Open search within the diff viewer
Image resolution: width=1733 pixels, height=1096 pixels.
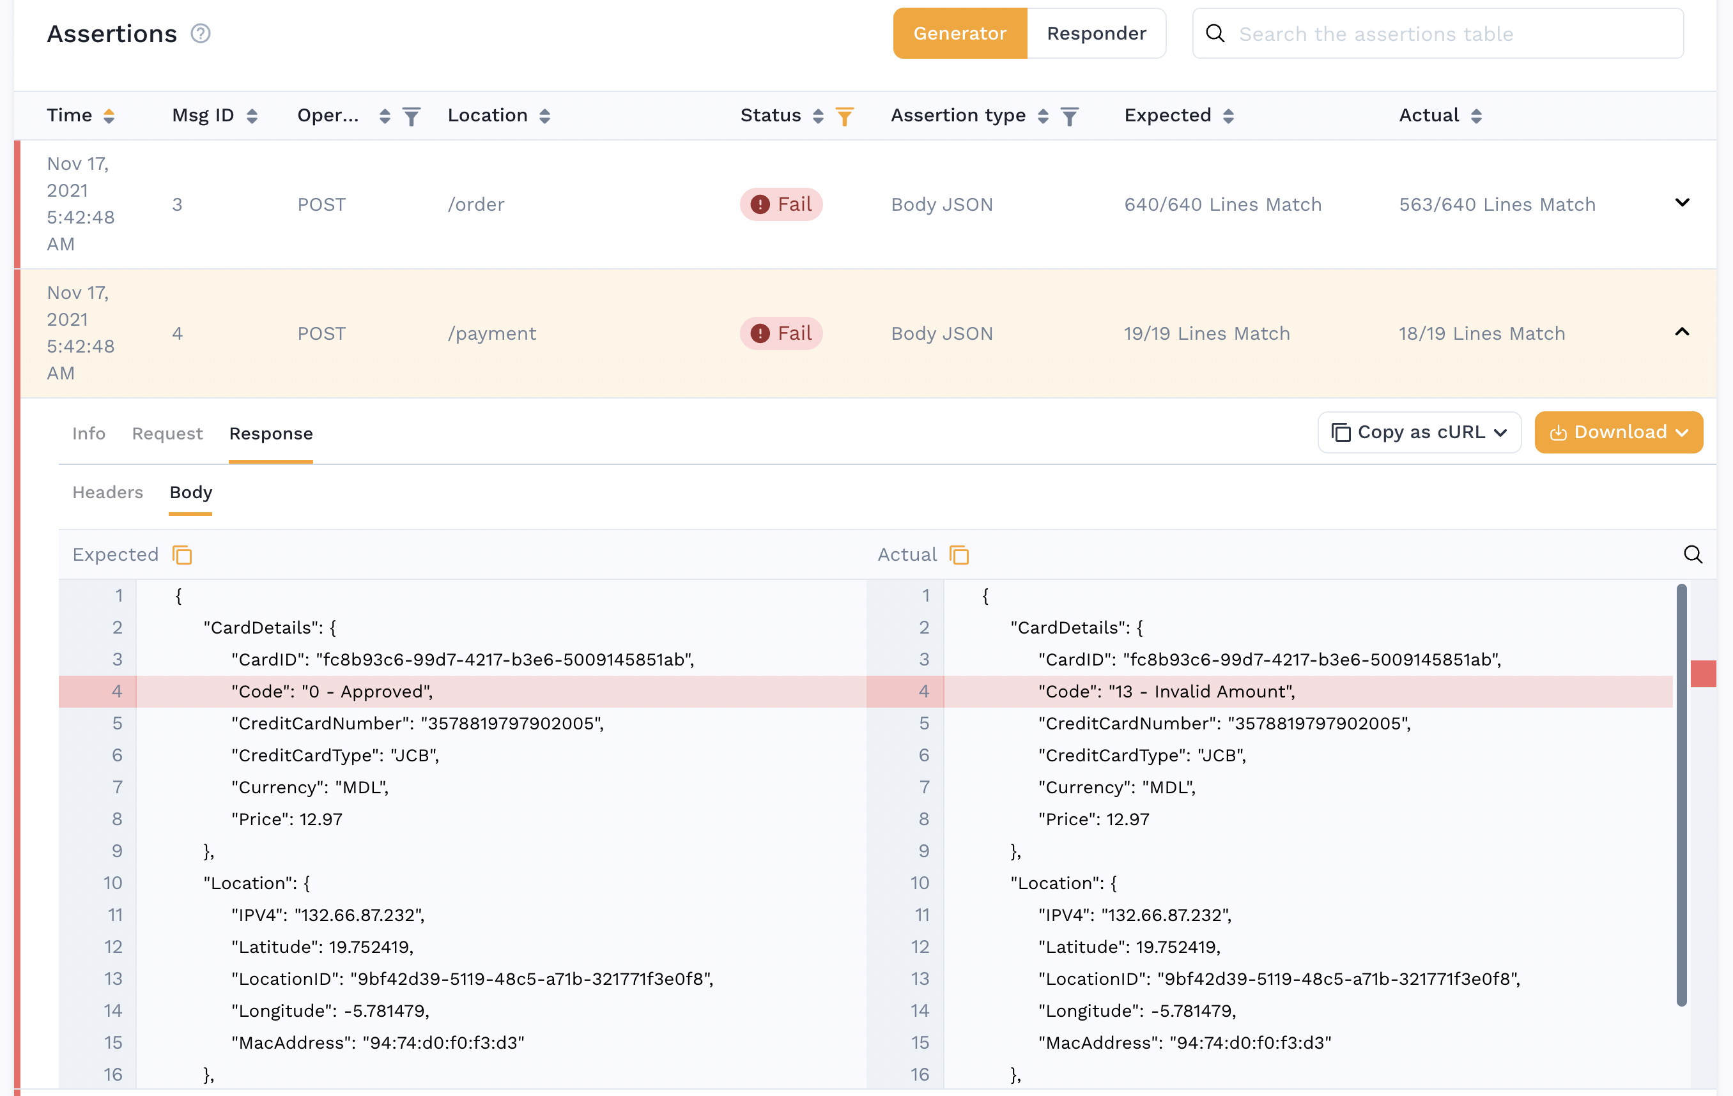pyautogui.click(x=1692, y=554)
